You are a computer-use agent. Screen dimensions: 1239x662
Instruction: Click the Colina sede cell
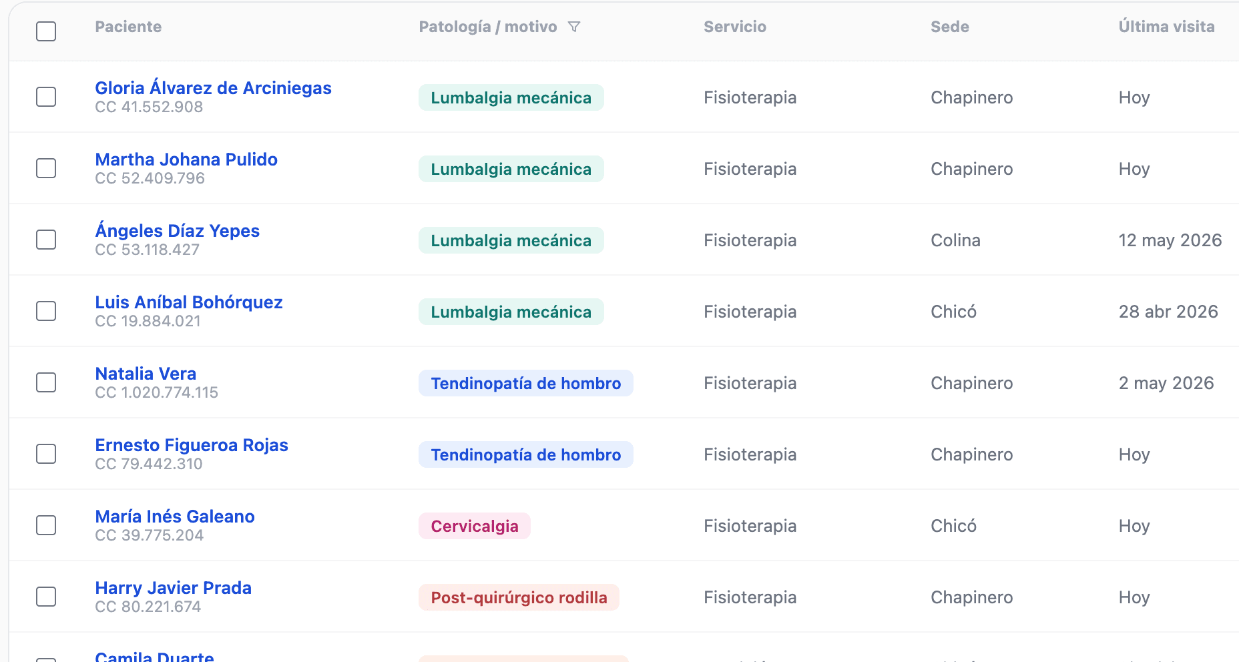click(955, 240)
